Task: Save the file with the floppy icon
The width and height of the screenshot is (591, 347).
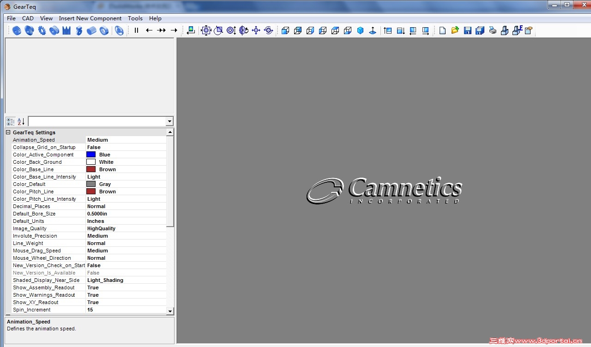Action: pos(467,30)
